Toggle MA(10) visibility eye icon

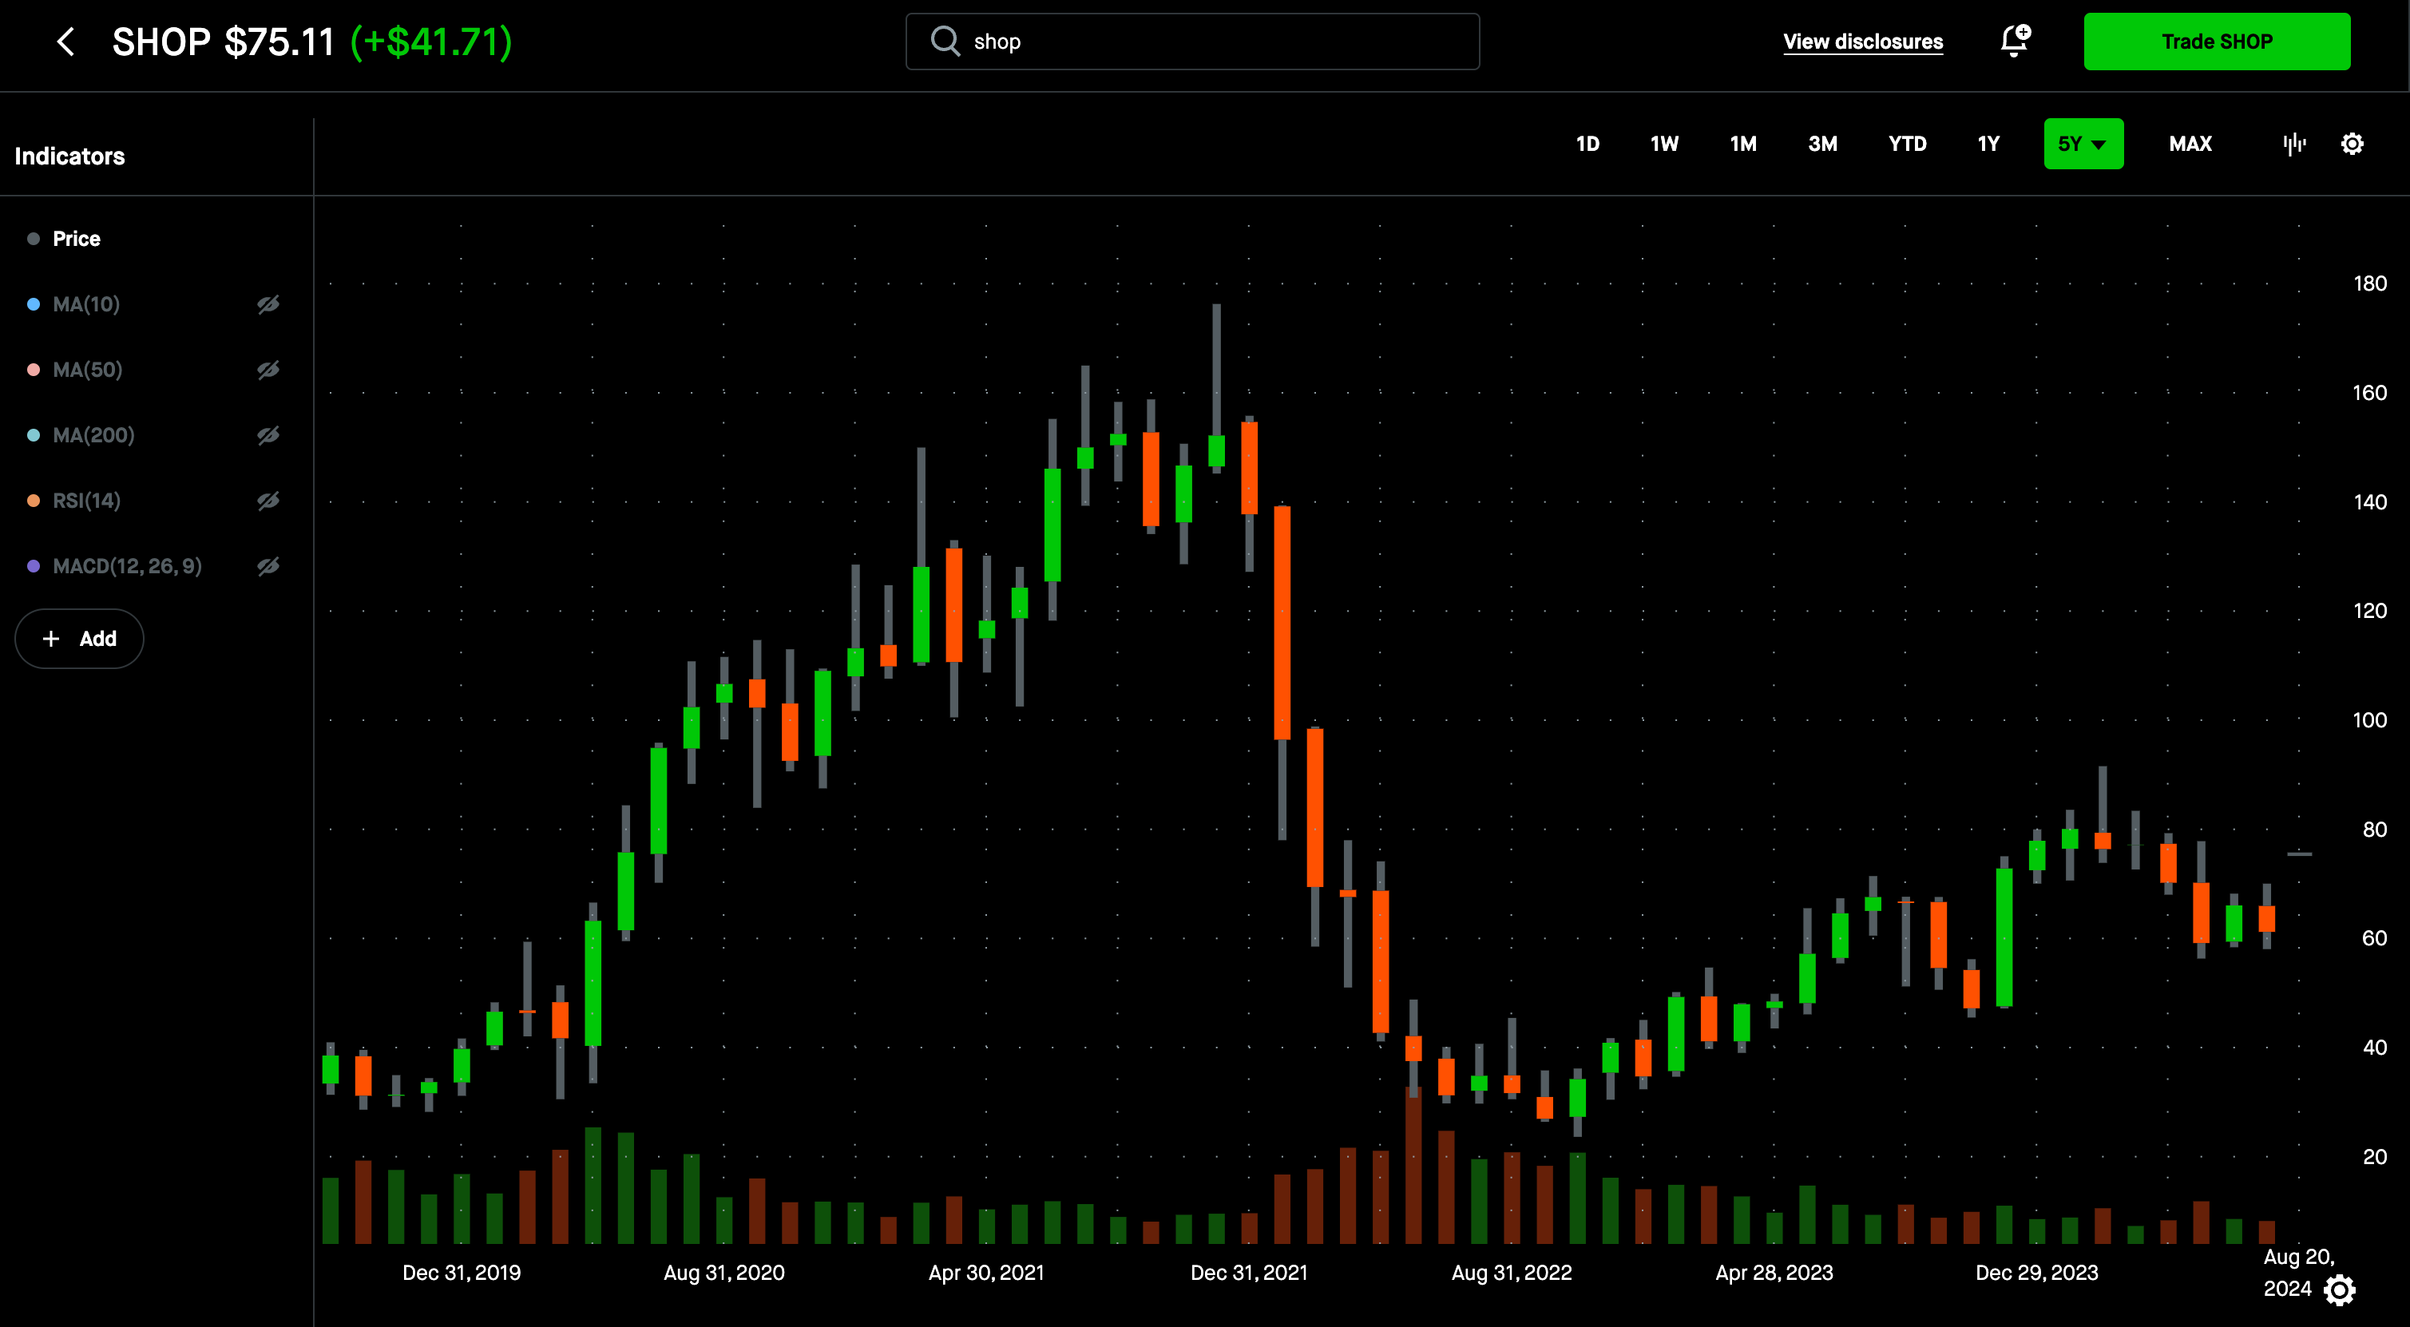pyautogui.click(x=268, y=304)
